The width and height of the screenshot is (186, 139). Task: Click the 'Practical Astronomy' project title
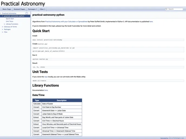pos(23,4)
